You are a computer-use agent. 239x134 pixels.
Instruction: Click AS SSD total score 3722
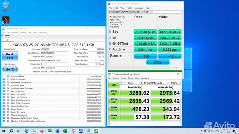click(x=158, y=62)
